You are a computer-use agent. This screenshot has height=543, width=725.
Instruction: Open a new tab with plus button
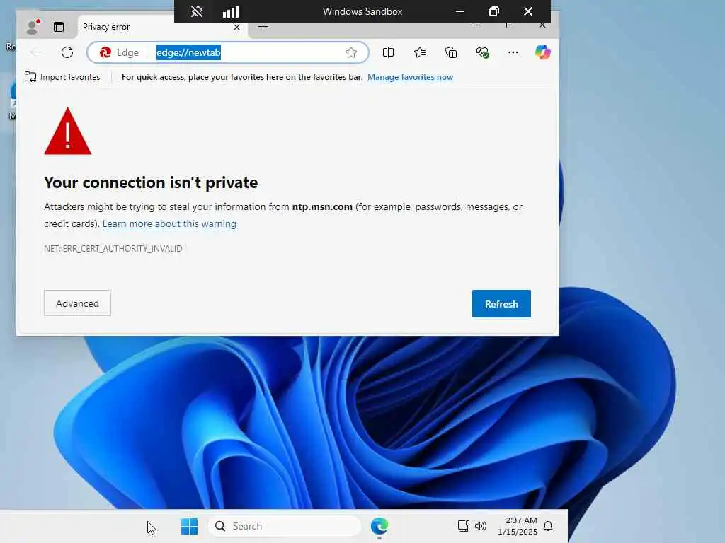click(x=263, y=27)
